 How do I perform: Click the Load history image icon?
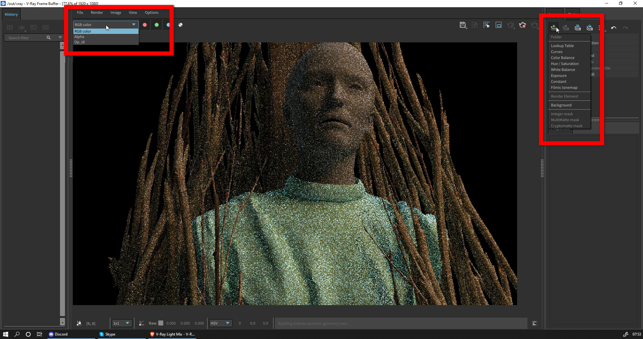[34, 27]
